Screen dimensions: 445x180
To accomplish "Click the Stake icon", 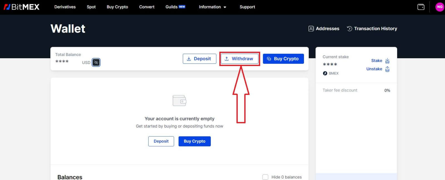I will tap(387, 61).
